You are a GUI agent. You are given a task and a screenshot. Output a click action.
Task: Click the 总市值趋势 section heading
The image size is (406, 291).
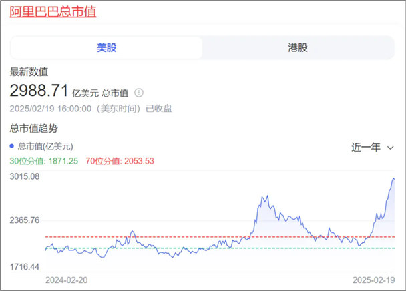[x=33, y=129]
